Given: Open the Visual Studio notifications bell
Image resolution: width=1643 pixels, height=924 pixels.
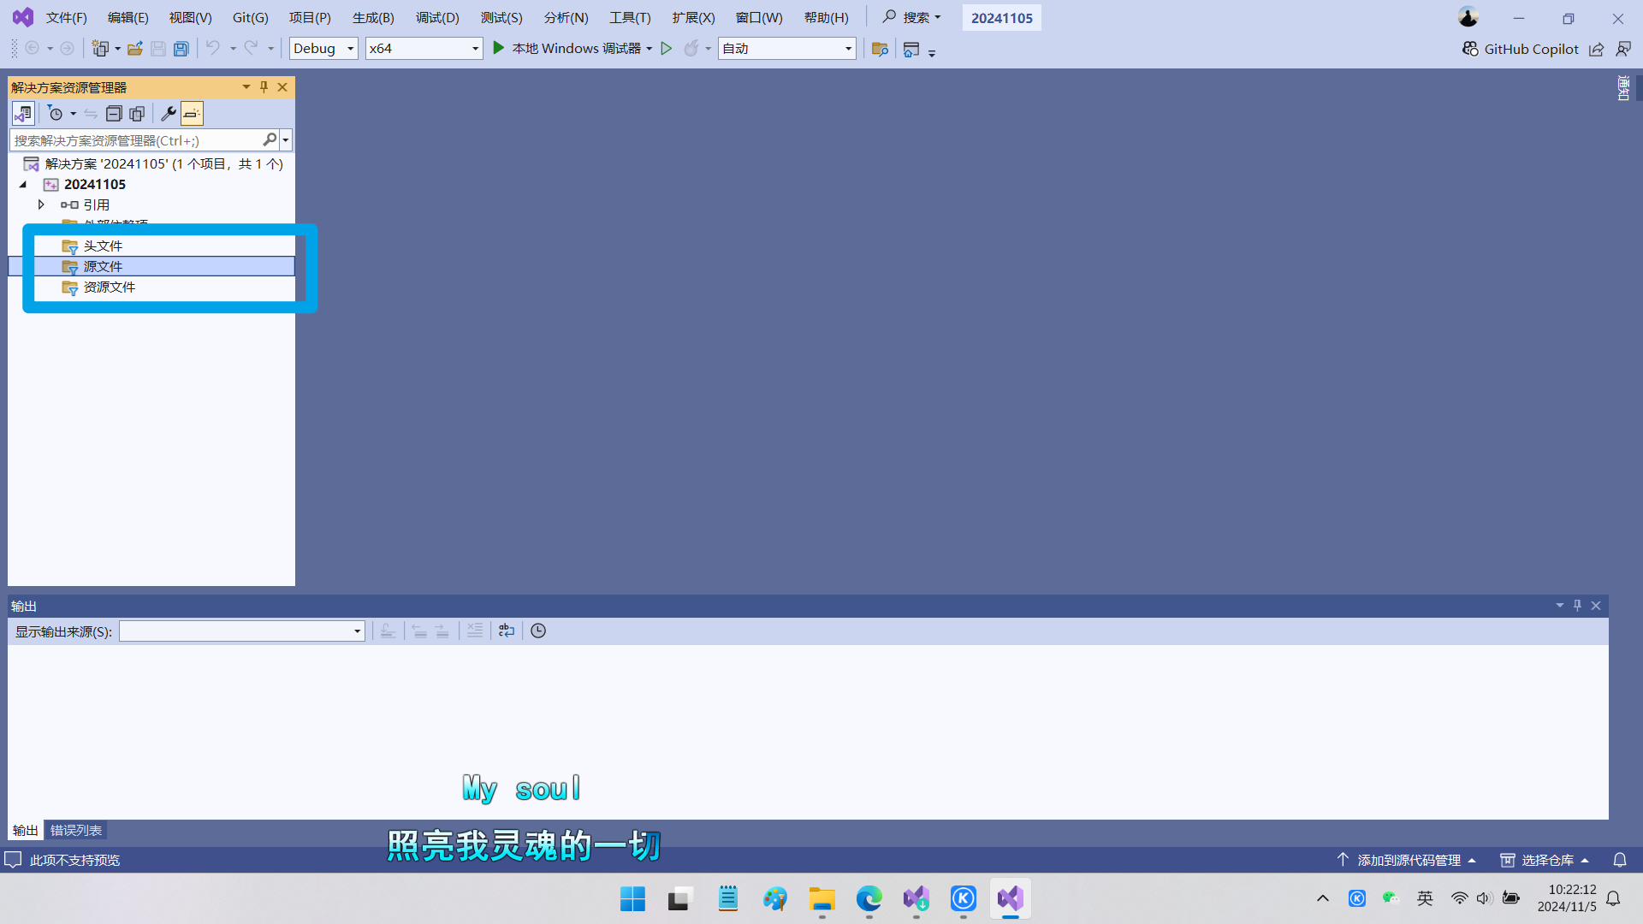Looking at the screenshot, I should (x=1620, y=860).
